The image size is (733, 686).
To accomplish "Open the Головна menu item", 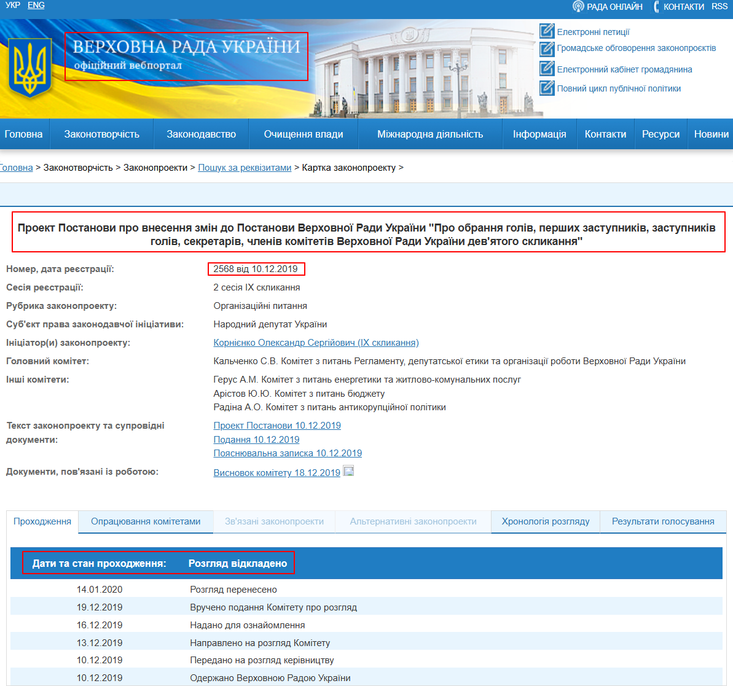I will pos(23,134).
